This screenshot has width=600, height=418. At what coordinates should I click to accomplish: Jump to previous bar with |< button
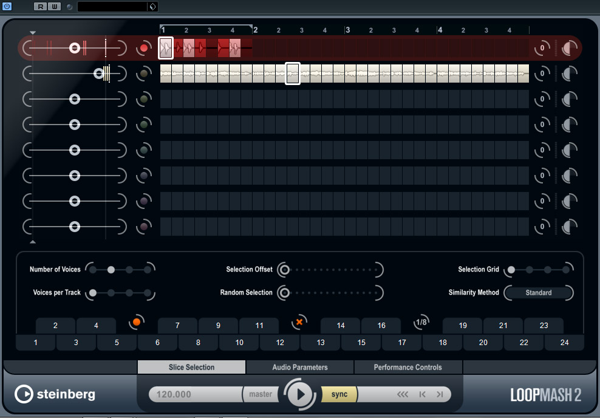click(x=423, y=394)
